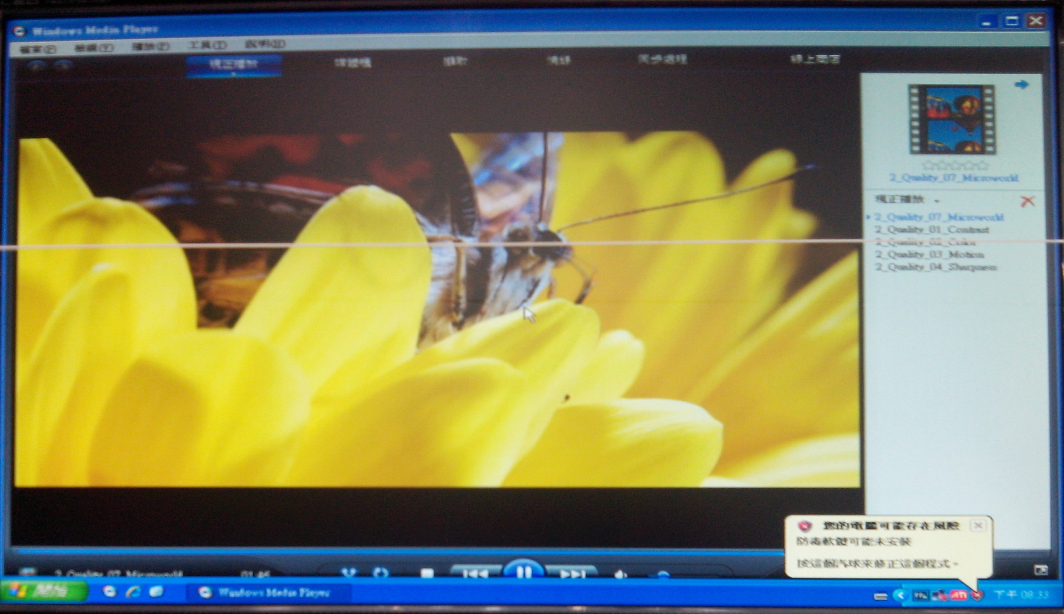The width and height of the screenshot is (1064, 614).
Task: Open the ATI tray icon
Action: [x=959, y=596]
